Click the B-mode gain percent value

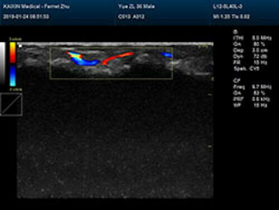259,44
